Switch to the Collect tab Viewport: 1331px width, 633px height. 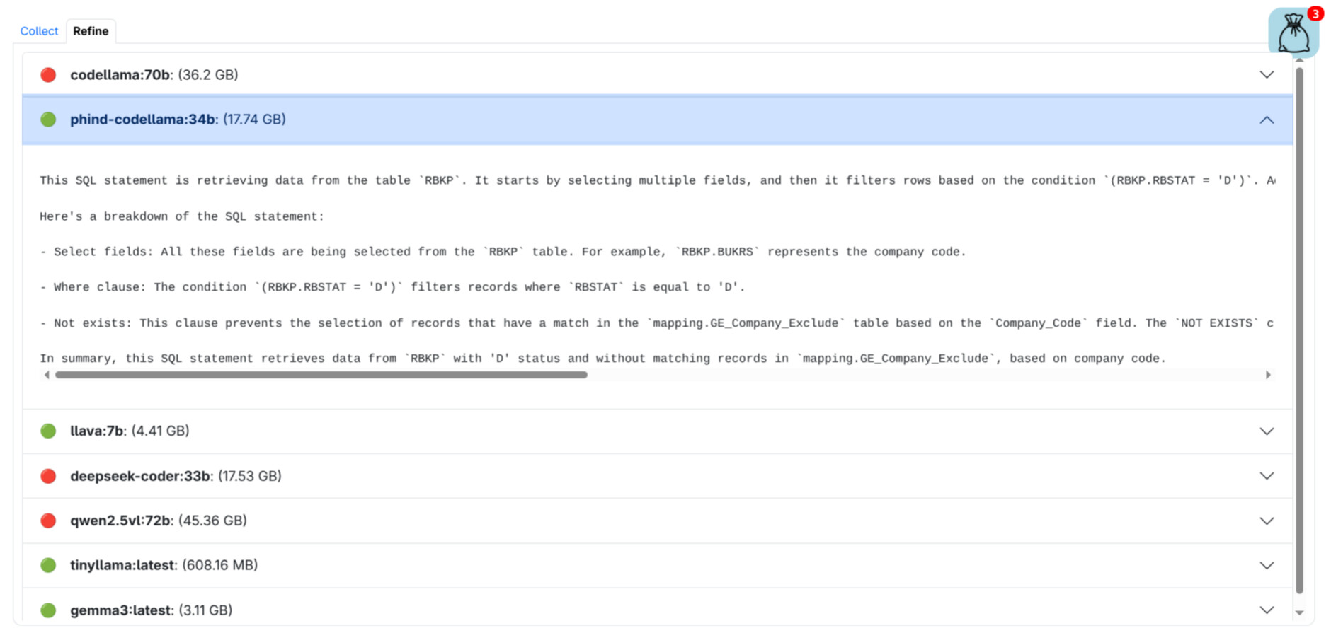pos(39,31)
